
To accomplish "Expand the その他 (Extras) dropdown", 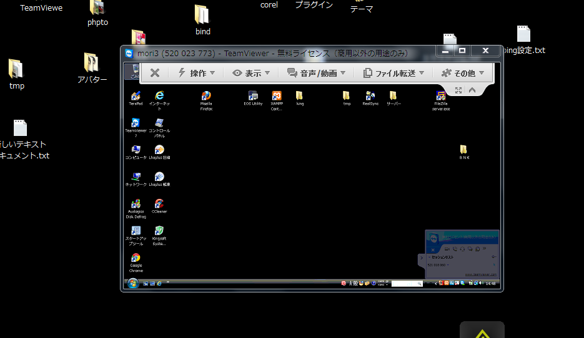I will (x=462, y=73).
